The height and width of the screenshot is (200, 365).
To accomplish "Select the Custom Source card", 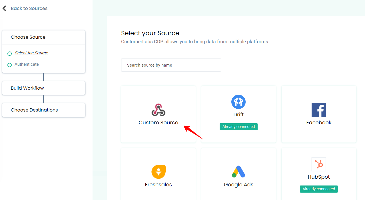I will [x=158, y=114].
